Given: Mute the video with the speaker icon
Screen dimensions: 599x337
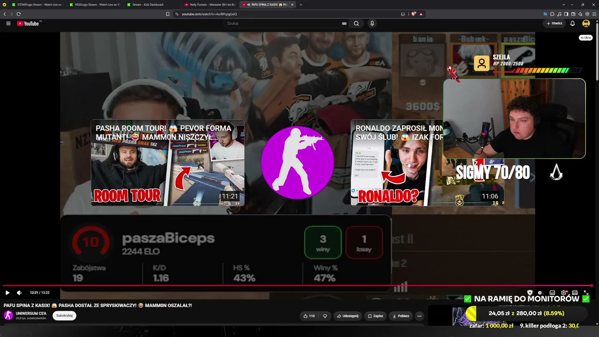Looking at the screenshot, I should (x=19, y=293).
